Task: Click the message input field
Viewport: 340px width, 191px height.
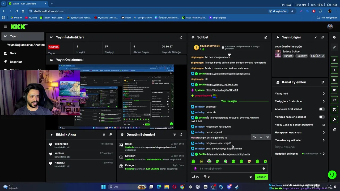Action: (229, 168)
